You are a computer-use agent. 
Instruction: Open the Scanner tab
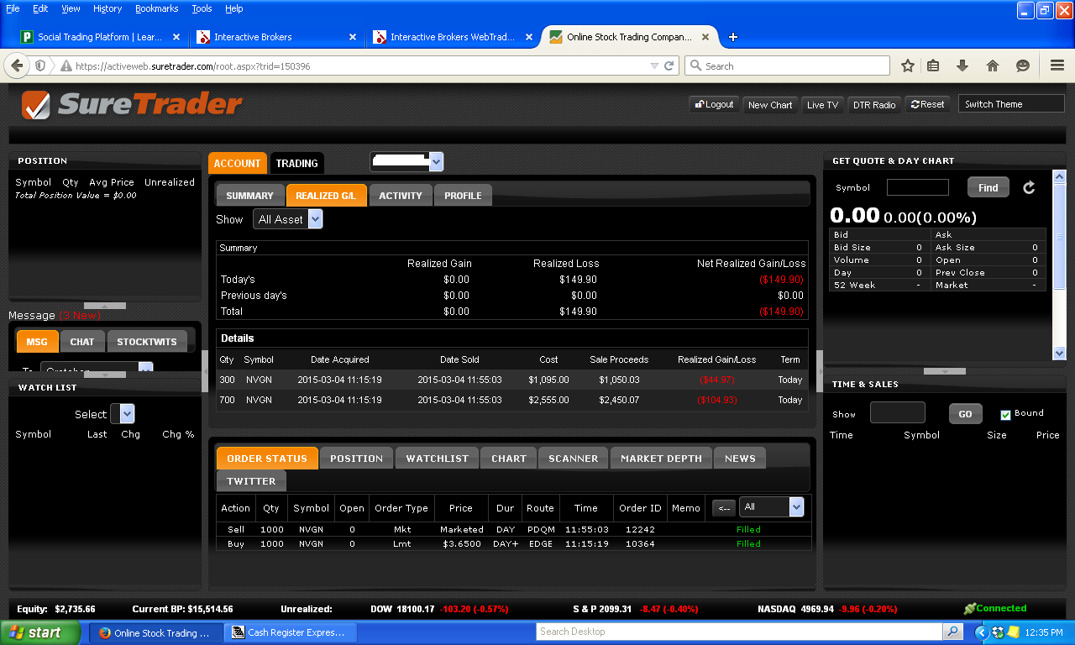[x=574, y=459]
